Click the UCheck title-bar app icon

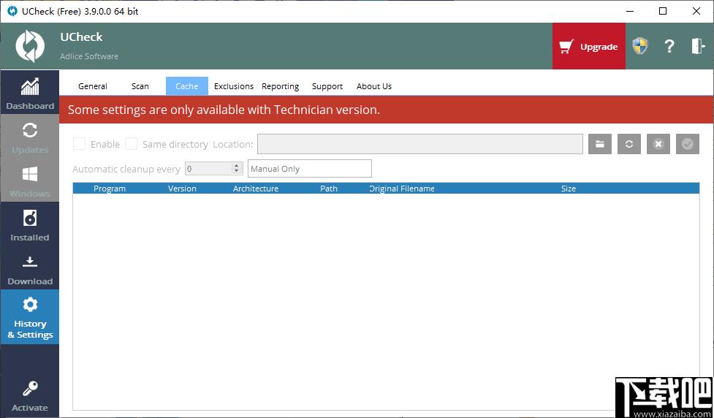[x=12, y=12]
